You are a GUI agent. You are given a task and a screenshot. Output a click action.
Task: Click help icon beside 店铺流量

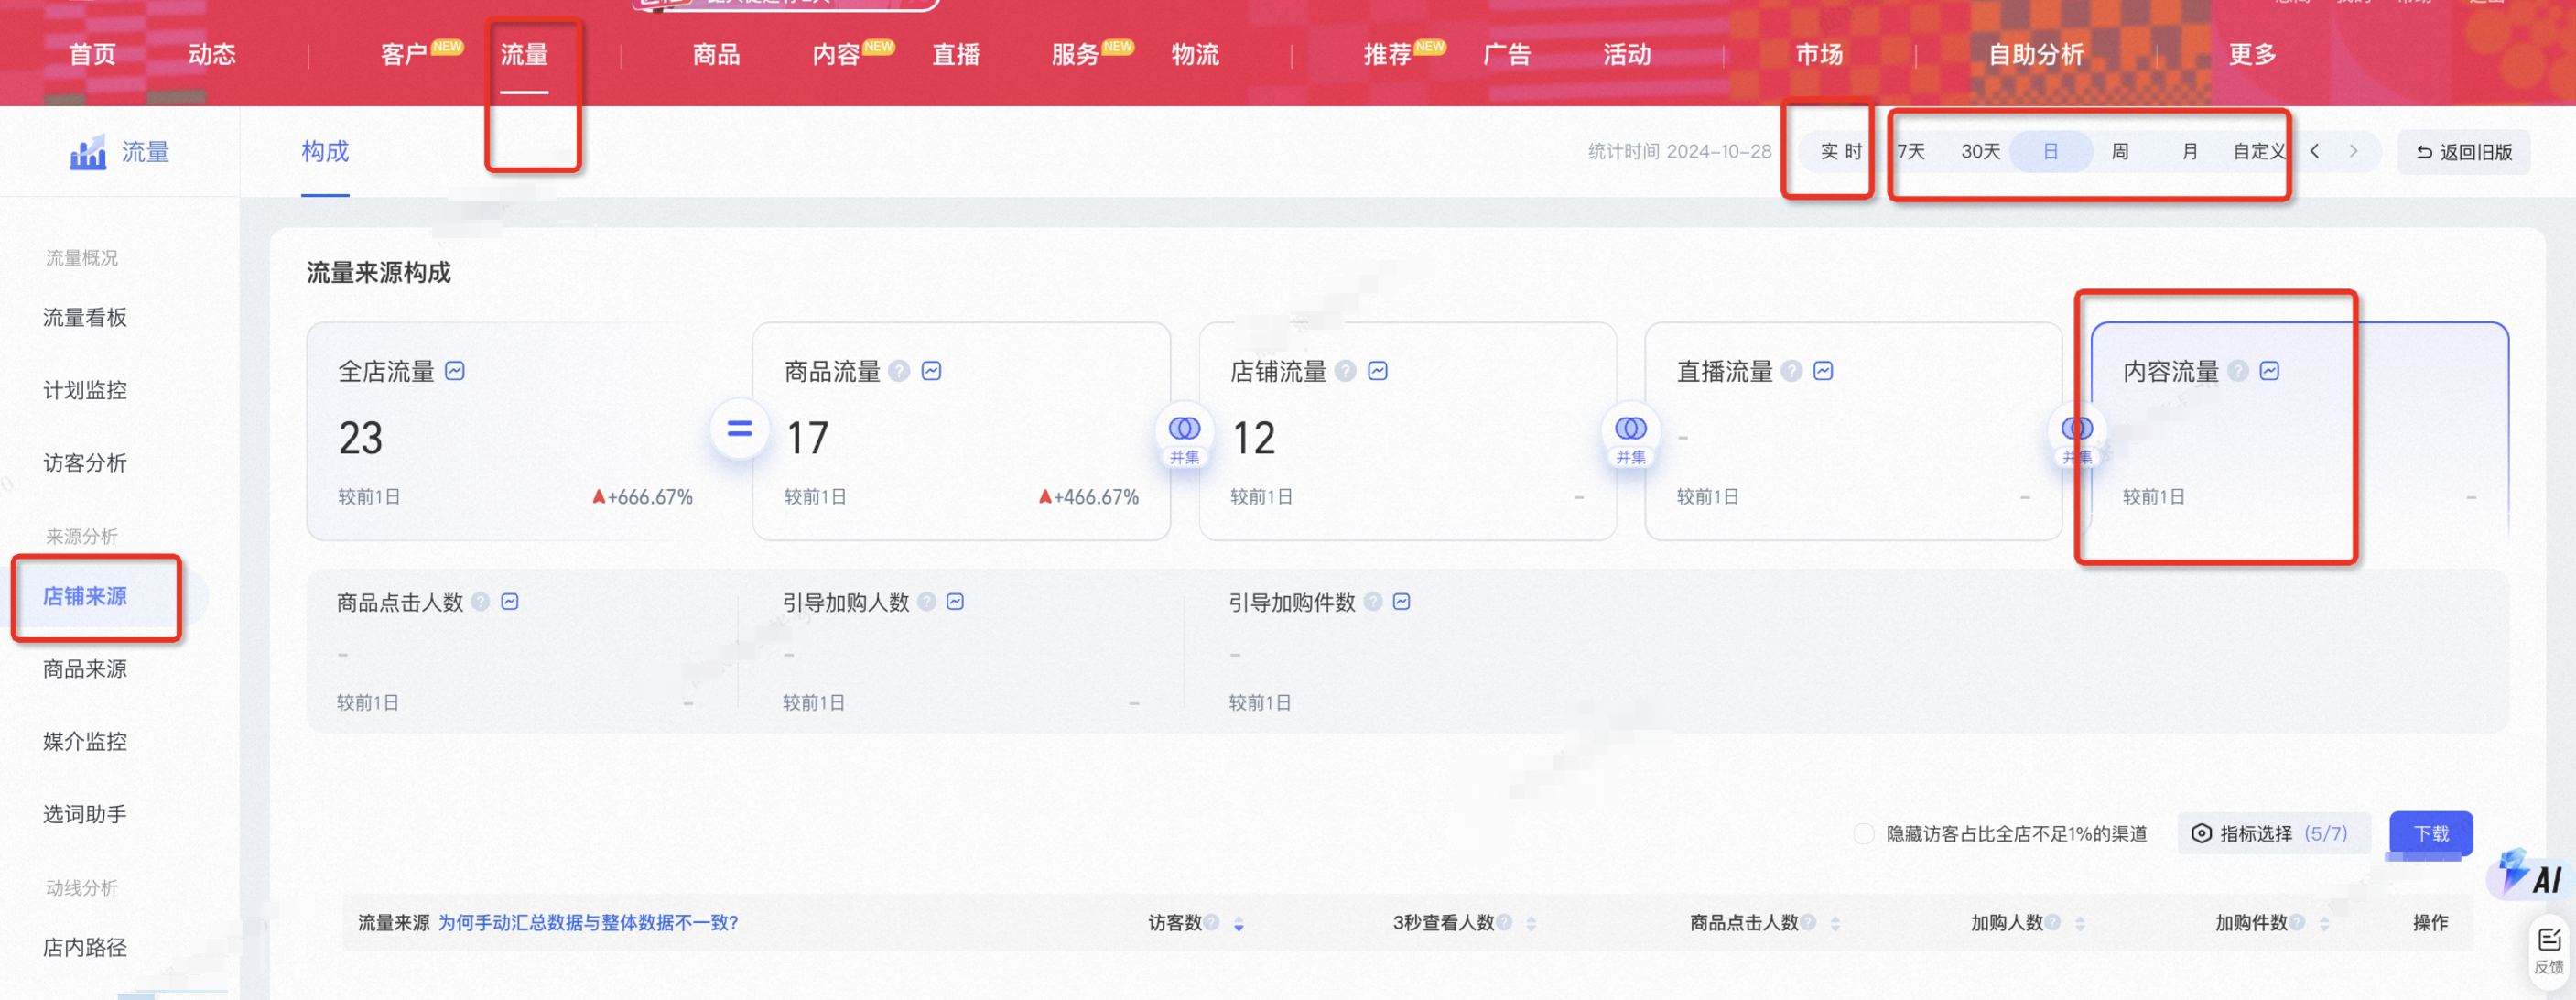(1346, 371)
